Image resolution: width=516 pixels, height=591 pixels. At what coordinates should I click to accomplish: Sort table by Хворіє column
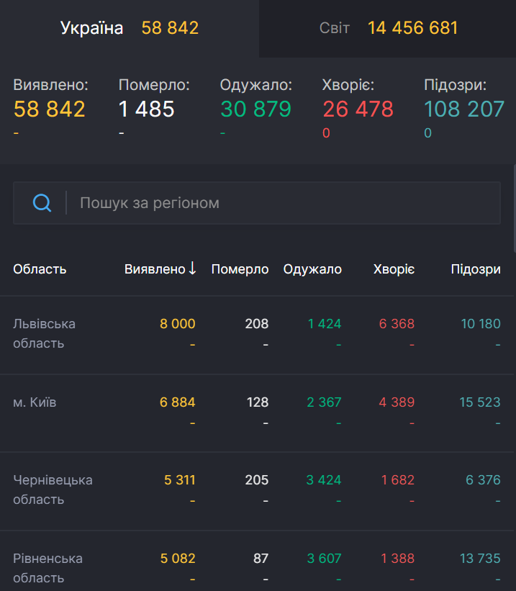(x=394, y=269)
